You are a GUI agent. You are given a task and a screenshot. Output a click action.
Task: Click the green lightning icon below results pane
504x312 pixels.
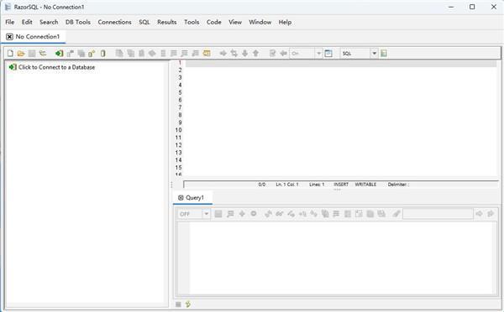tap(188, 304)
